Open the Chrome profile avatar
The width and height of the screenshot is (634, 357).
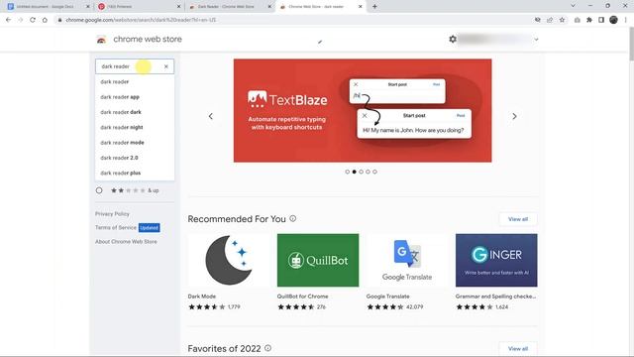[x=613, y=20]
